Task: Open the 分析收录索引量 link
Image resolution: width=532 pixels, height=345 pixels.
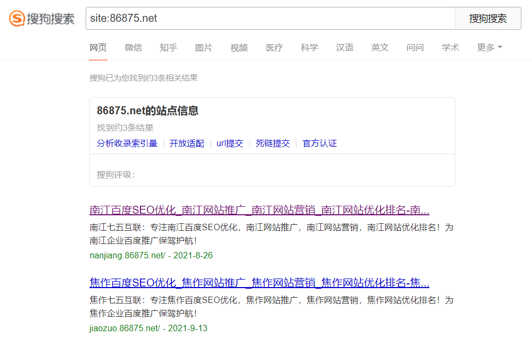Action: (x=127, y=144)
